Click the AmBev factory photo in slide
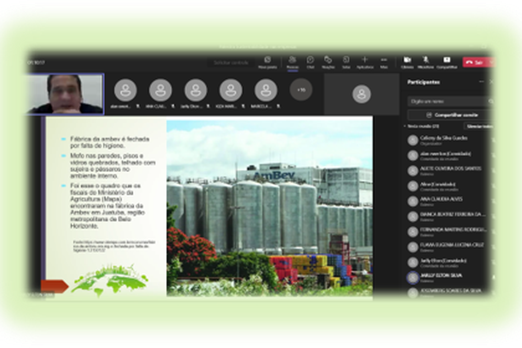Image resolution: width=522 pixels, height=348 pixels. tap(270, 208)
